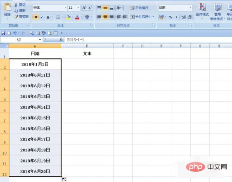Click the Merge and Center icon

click(132, 17)
